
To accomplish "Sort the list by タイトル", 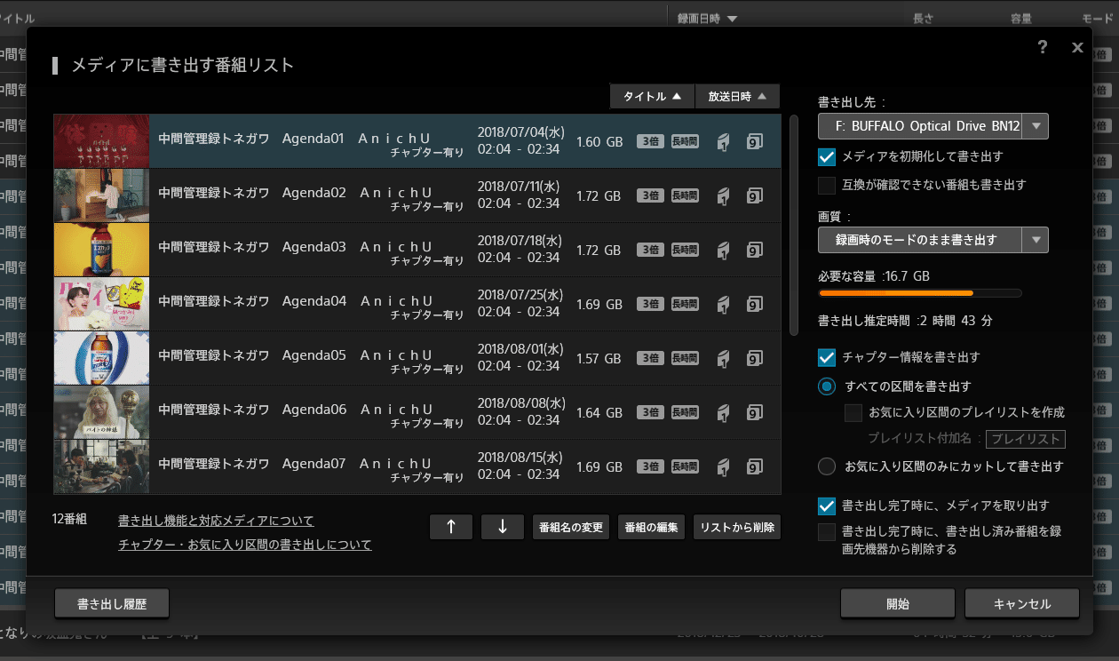I will coord(652,95).
